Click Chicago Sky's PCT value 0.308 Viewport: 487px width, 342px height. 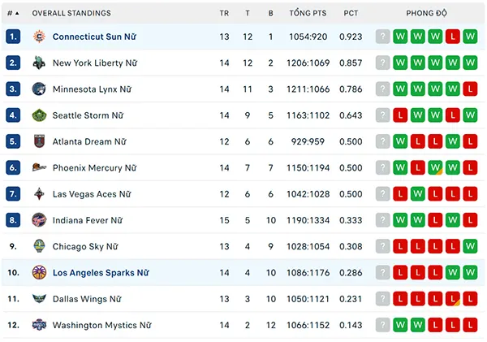tap(351, 246)
